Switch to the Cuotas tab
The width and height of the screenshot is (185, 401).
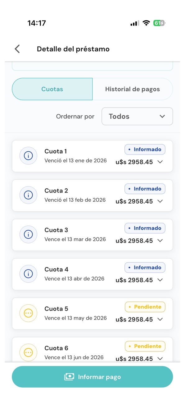52,89
